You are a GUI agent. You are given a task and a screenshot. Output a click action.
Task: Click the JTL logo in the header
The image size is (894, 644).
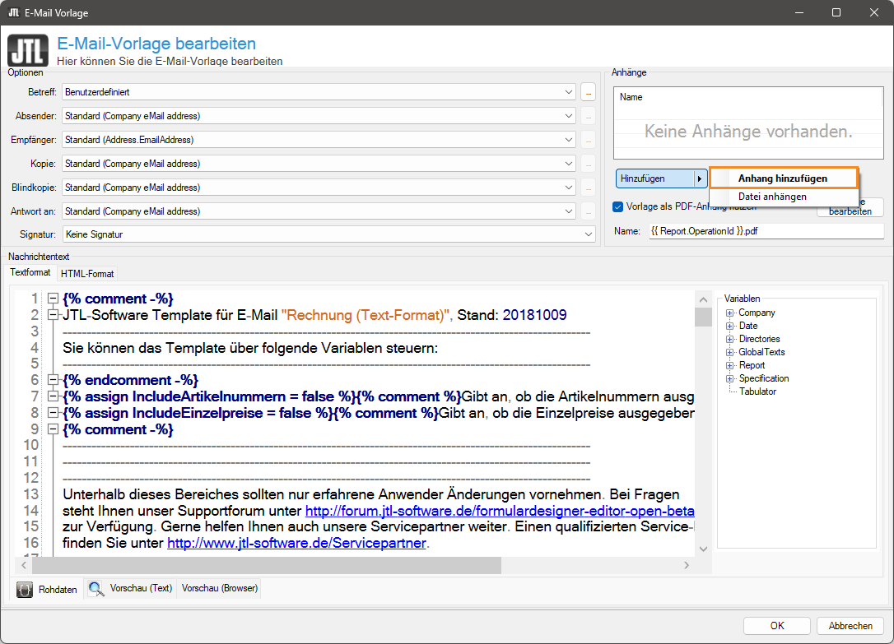coord(27,50)
